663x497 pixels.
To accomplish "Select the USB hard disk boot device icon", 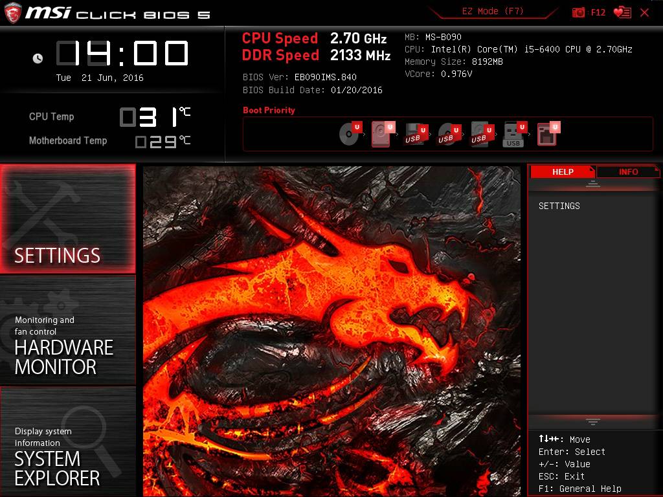I will coord(482,135).
